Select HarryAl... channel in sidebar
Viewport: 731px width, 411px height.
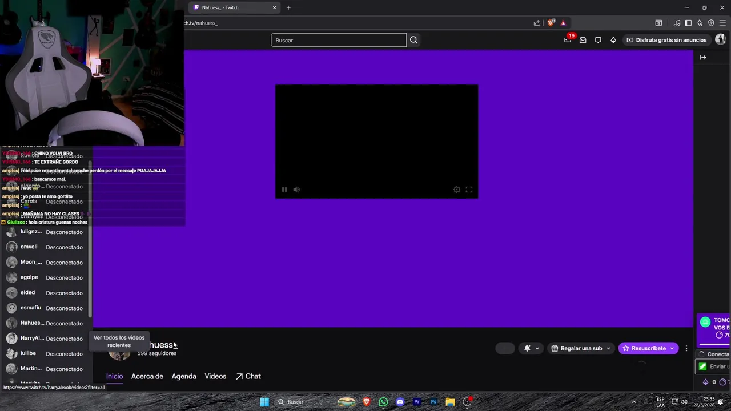click(46, 339)
